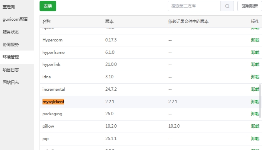The width and height of the screenshot is (266, 150).
Task: Uninstall pillow via its 卸载 link
Action: (x=255, y=126)
